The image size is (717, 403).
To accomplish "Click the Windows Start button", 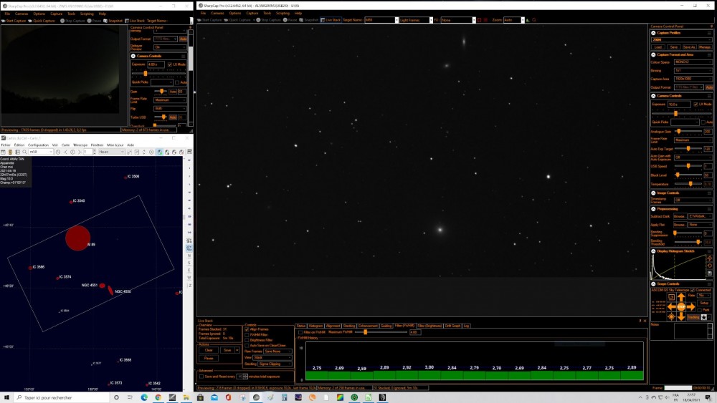I will pos(6,397).
